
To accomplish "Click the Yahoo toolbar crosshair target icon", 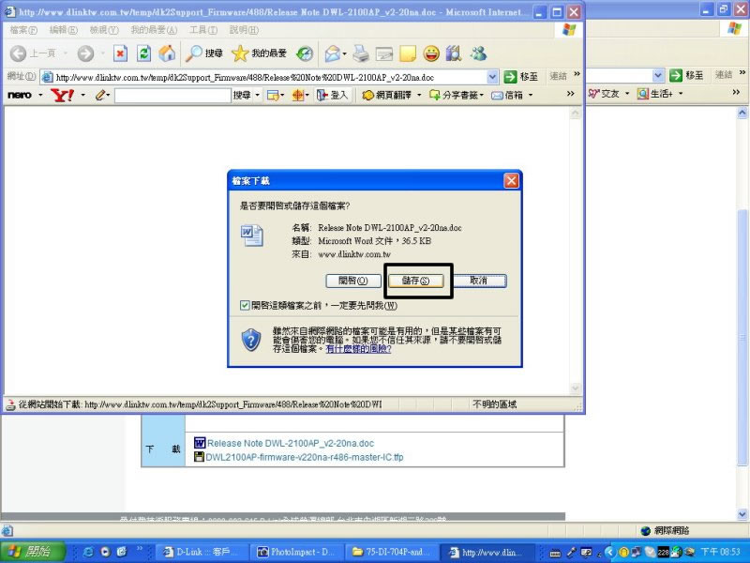I will (x=297, y=96).
